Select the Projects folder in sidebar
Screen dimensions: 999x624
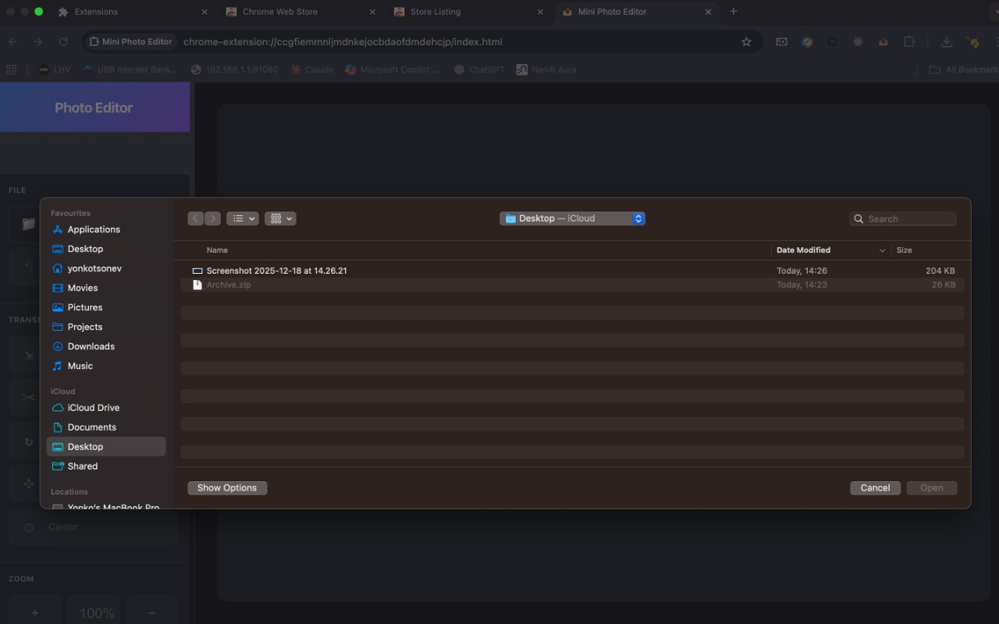(x=85, y=327)
